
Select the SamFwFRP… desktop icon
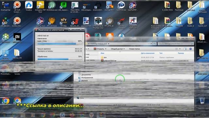133,6
